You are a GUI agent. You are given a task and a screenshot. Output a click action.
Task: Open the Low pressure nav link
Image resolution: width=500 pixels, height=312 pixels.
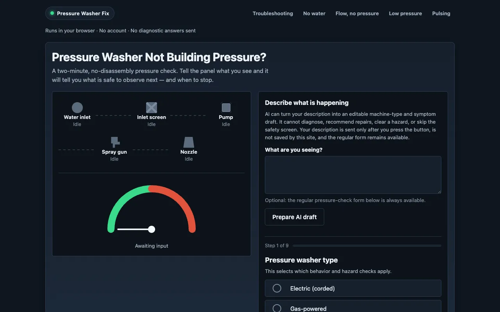tap(405, 13)
